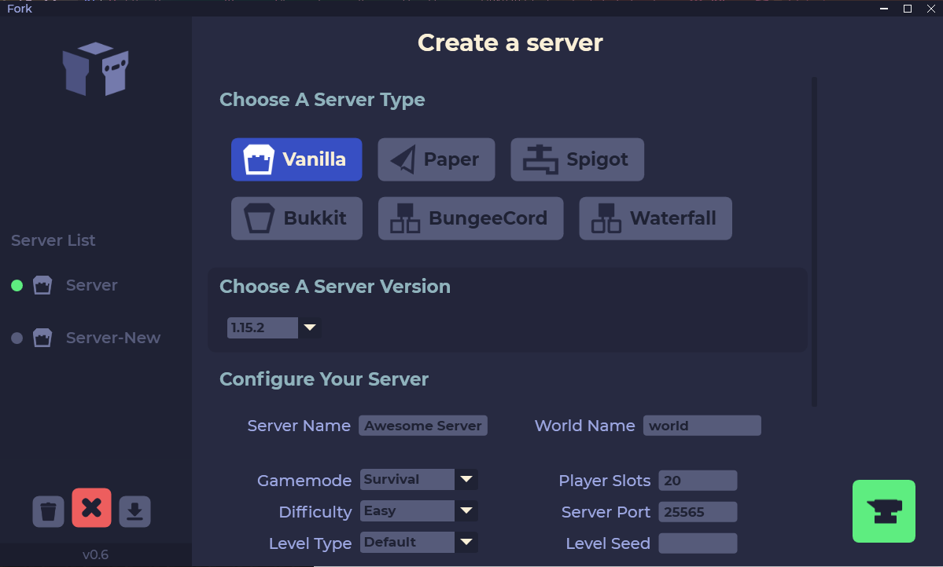The width and height of the screenshot is (943, 567).
Task: Click the download import icon
Action: pyautogui.click(x=134, y=512)
